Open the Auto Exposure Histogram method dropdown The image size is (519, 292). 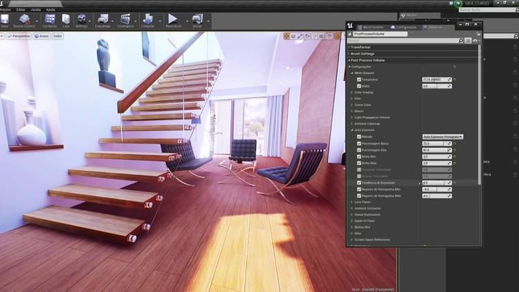point(442,137)
